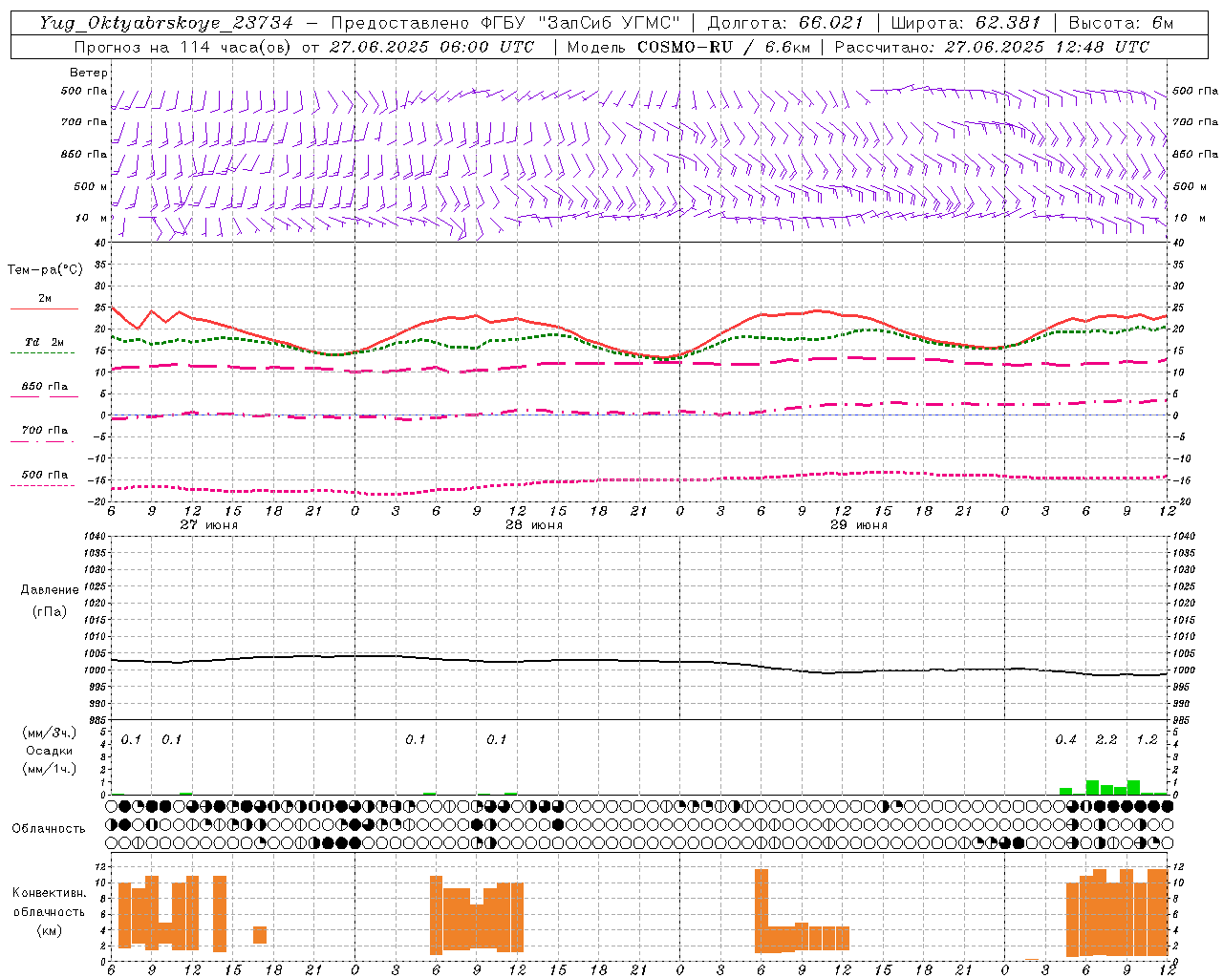Select the Высота: 6м header entry
The height and width of the screenshot is (978, 1223).
[1121, 23]
